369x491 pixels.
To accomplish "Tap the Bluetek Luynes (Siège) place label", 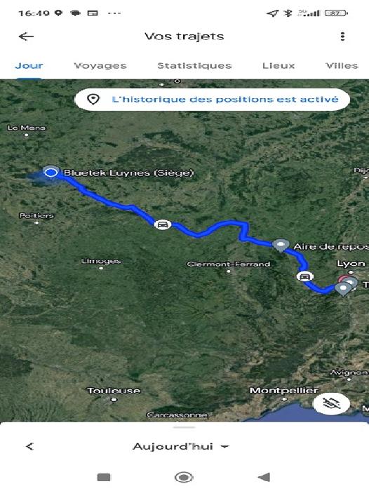I will click(129, 173).
